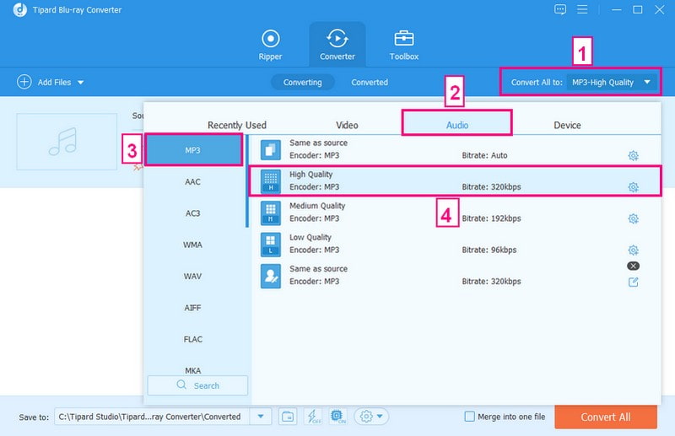This screenshot has height=436, width=675.
Task: Select MP3 format in sidebar
Action: (193, 150)
